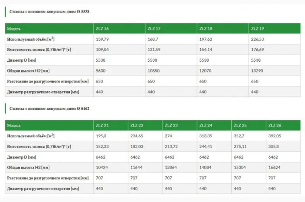The width and height of the screenshot is (305, 202).
Task: Click the ZLZ 19 column header
Action: tap(258, 29)
